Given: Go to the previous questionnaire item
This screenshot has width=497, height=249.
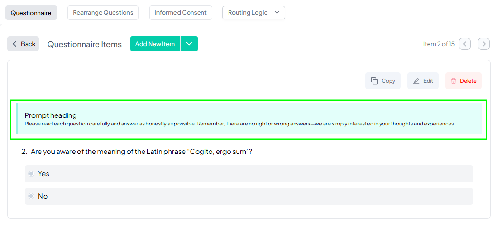Looking at the screenshot, I should 465,44.
